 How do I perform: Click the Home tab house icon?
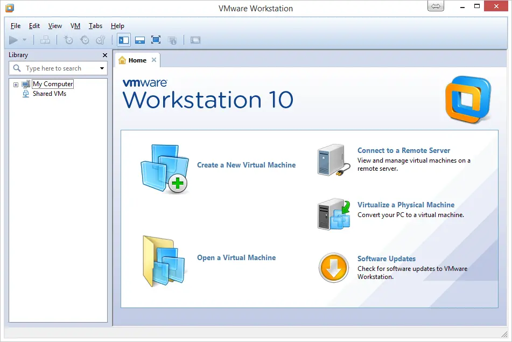point(122,60)
